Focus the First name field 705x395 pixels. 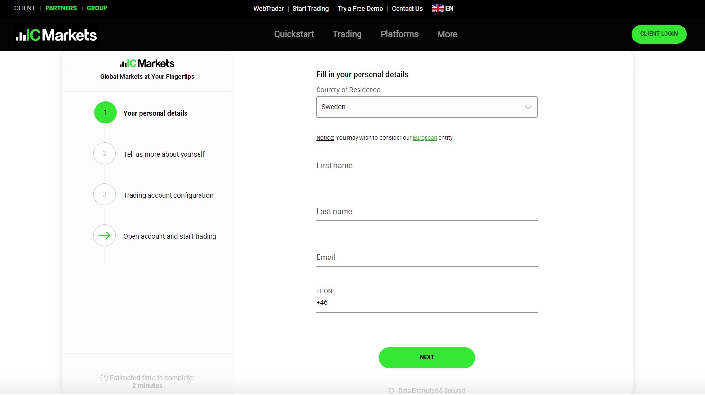click(x=426, y=166)
